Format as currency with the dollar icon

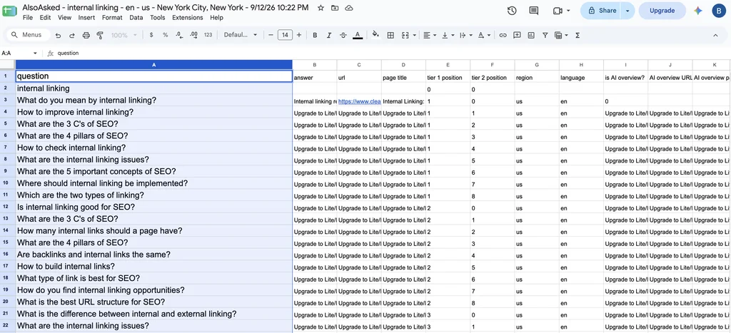tap(151, 35)
